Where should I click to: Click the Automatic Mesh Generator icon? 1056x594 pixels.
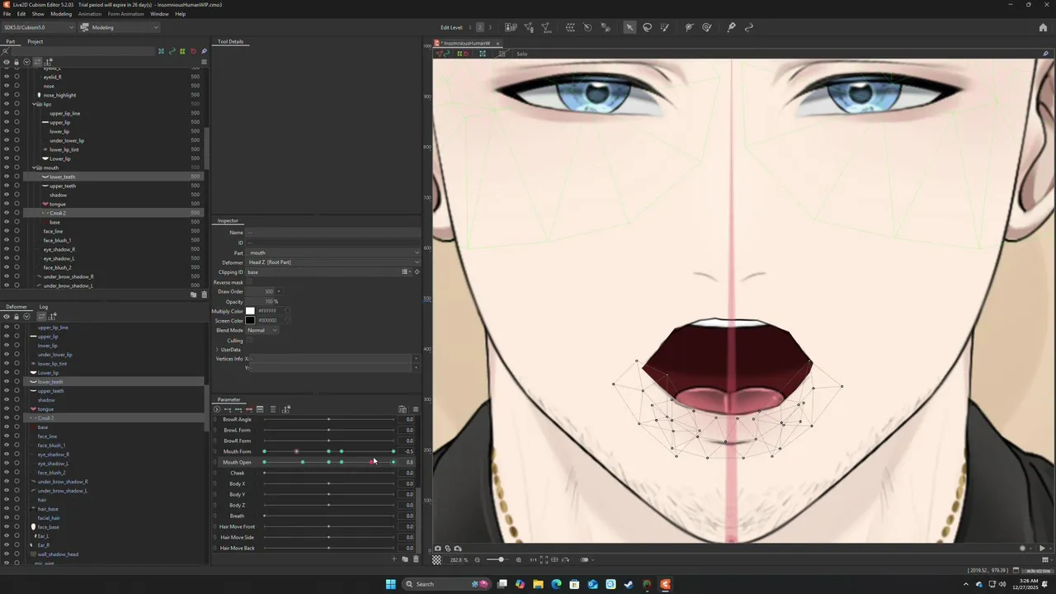click(546, 27)
